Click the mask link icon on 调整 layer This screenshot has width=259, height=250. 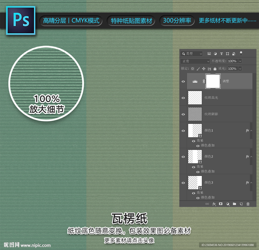[x=204, y=81]
